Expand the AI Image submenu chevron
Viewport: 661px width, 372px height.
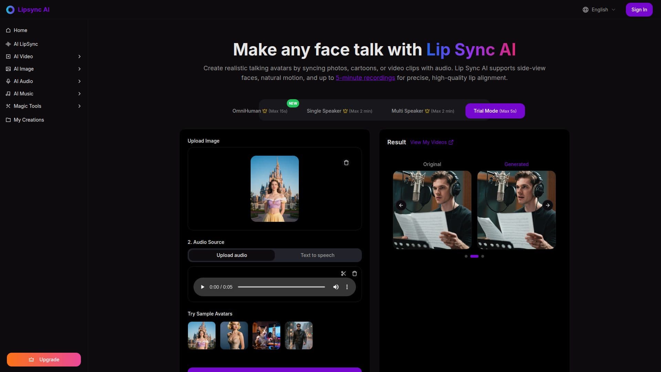80,69
